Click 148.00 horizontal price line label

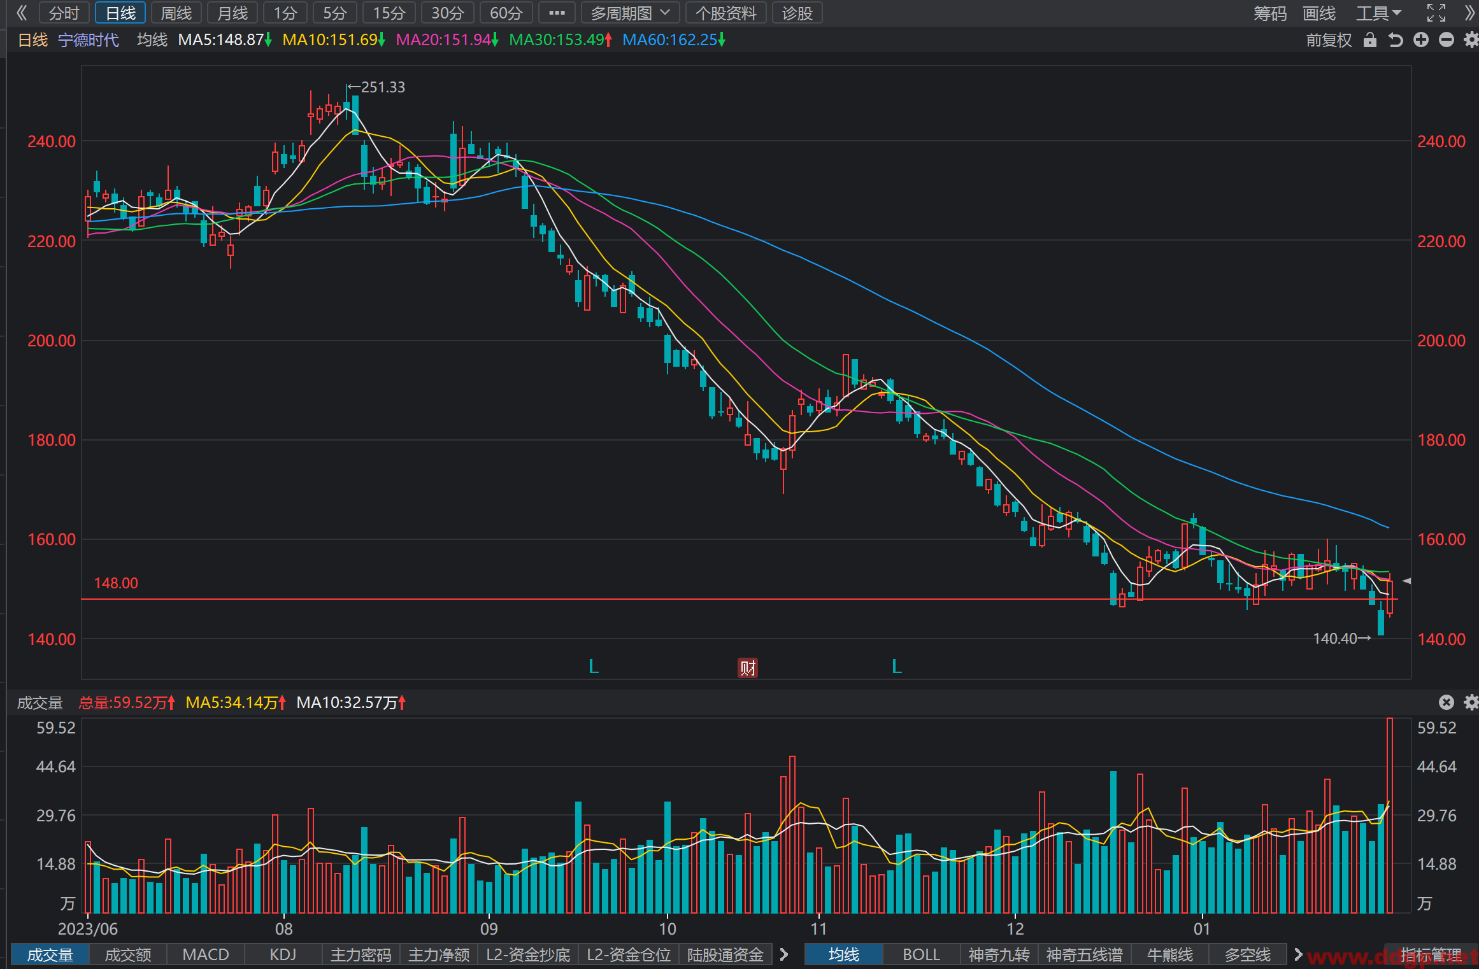pyautogui.click(x=116, y=583)
